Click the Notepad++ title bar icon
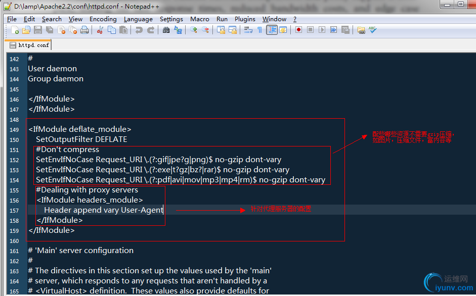This screenshot has width=476, height=296. [x=8, y=6]
